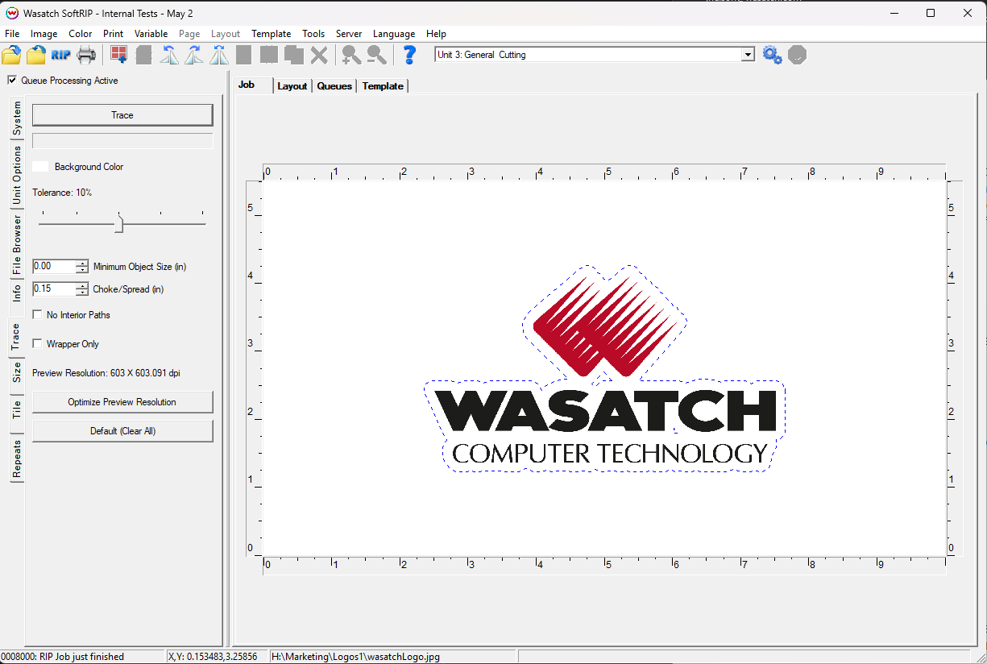
Task: Click the Wasatch logo in preview
Action: [604, 368]
